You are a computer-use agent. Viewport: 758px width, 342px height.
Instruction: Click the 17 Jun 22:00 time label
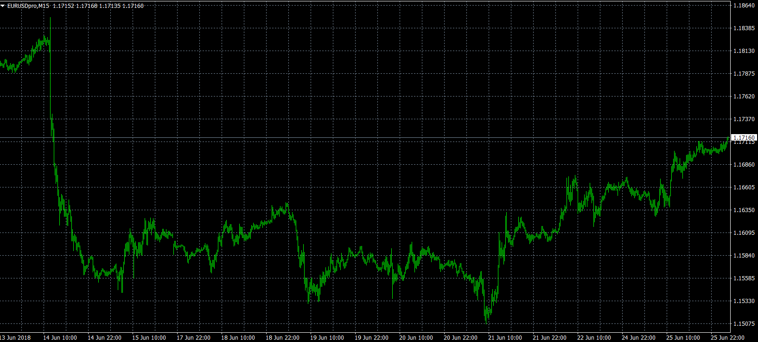(x=193, y=338)
